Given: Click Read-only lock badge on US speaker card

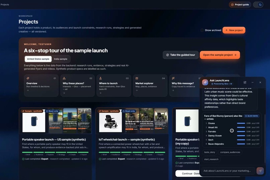Looking at the screenshot, I should 52,111.
